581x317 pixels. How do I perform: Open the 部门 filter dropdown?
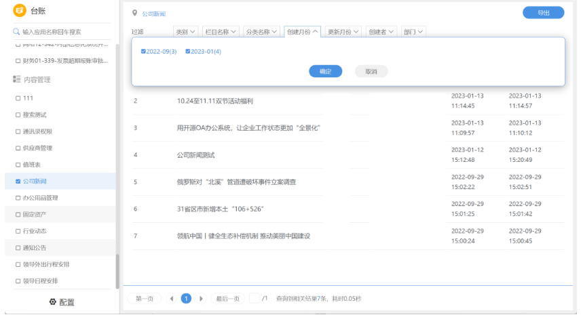413,32
